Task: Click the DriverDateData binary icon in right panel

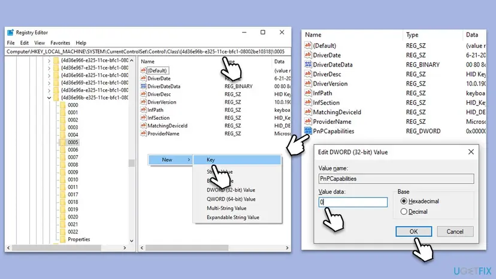Action: click(x=308, y=65)
